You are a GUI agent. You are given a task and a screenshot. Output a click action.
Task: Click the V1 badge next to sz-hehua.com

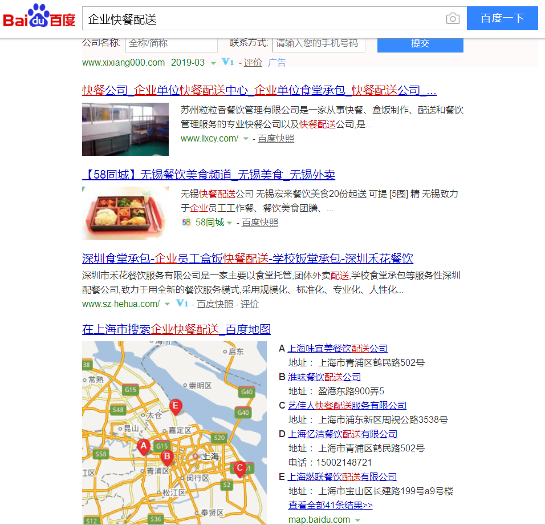[182, 304]
